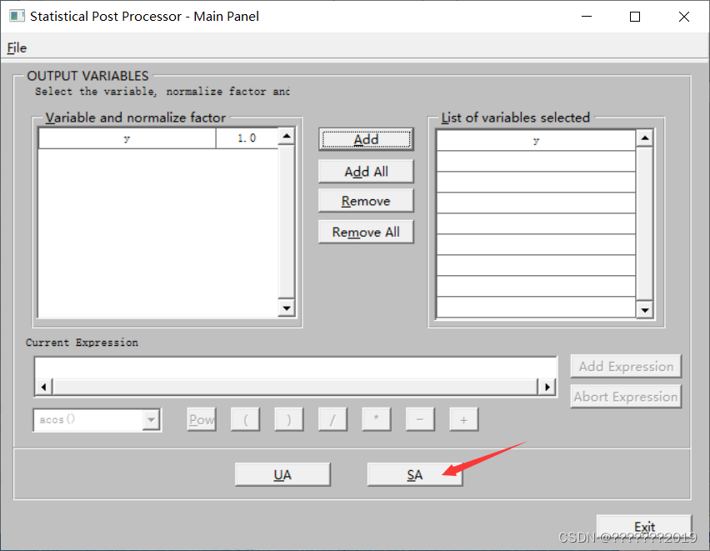This screenshot has width=710, height=551.
Task: Click the Remove button
Action: tap(366, 201)
